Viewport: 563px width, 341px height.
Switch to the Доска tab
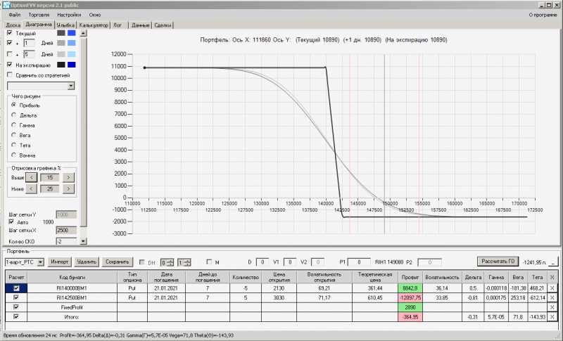(13, 25)
